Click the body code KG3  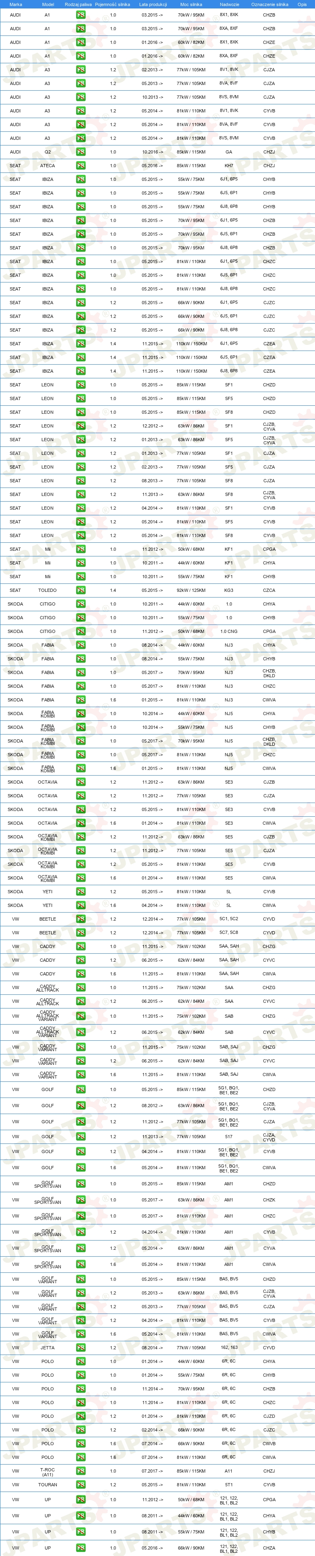(x=229, y=590)
